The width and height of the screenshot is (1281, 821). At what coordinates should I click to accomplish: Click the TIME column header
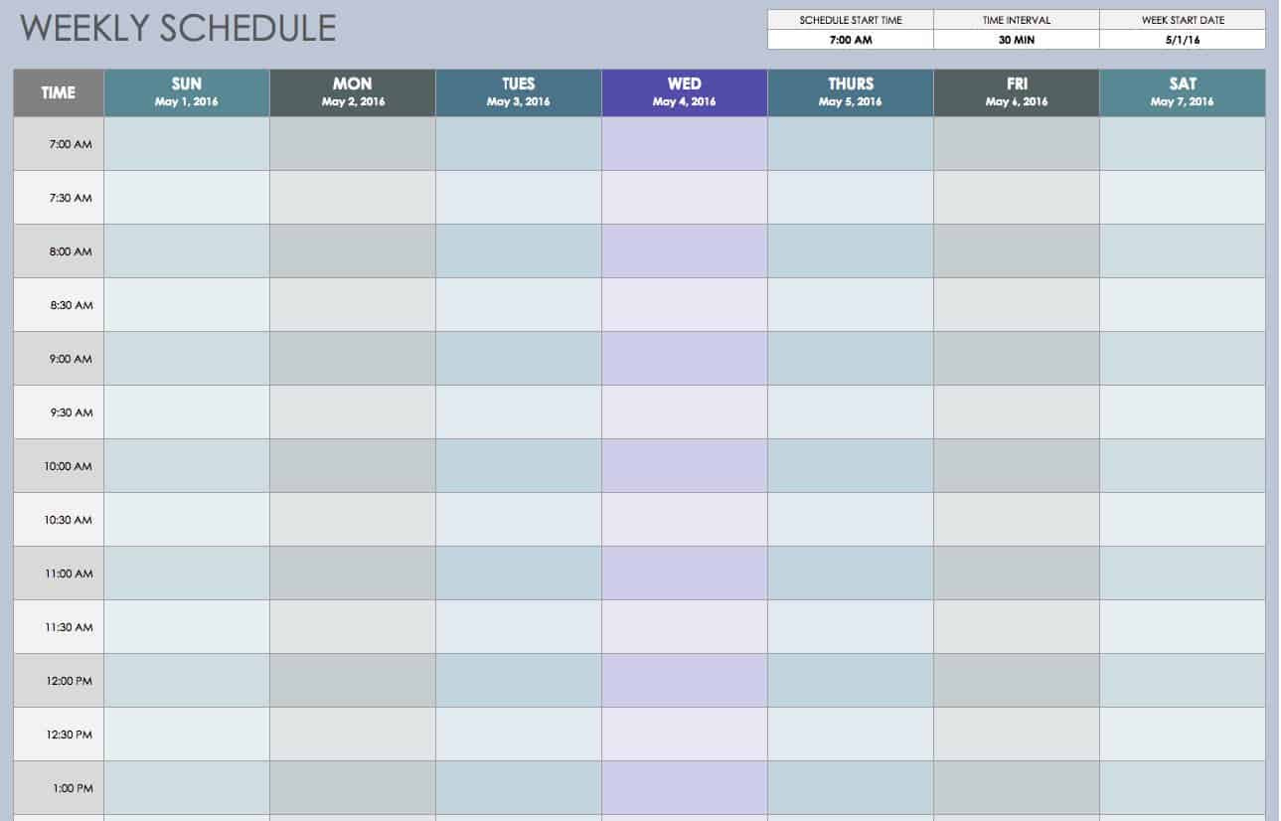[x=58, y=92]
